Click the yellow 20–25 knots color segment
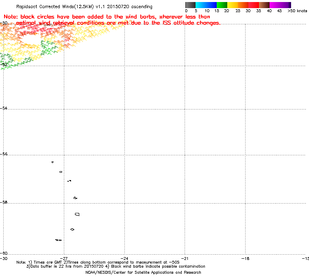 [233, 5]
